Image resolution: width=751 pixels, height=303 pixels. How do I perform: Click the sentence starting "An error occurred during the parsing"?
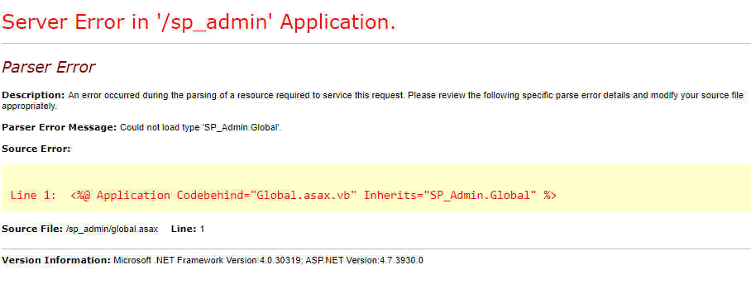tap(373, 101)
